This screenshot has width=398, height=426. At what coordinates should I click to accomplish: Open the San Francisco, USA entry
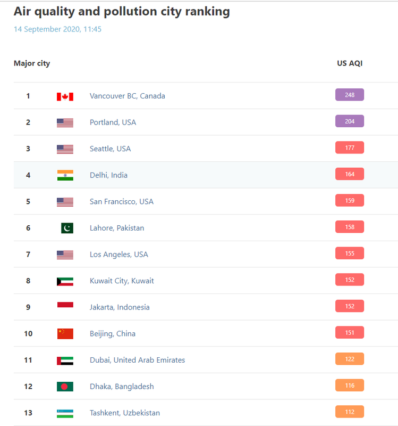tap(122, 202)
